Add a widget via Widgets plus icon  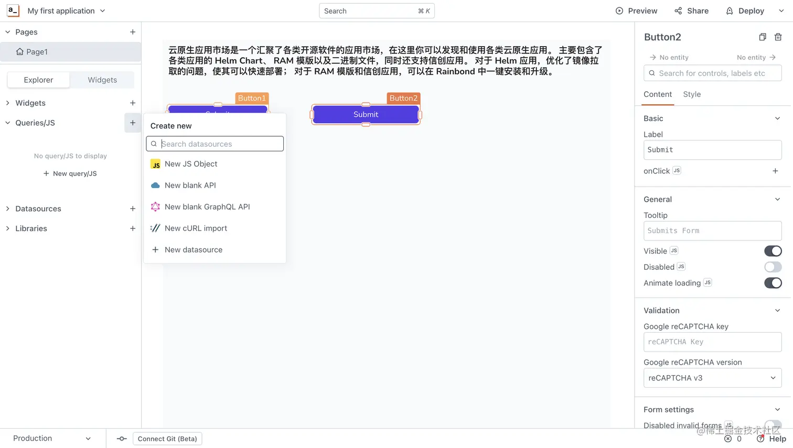(x=133, y=103)
